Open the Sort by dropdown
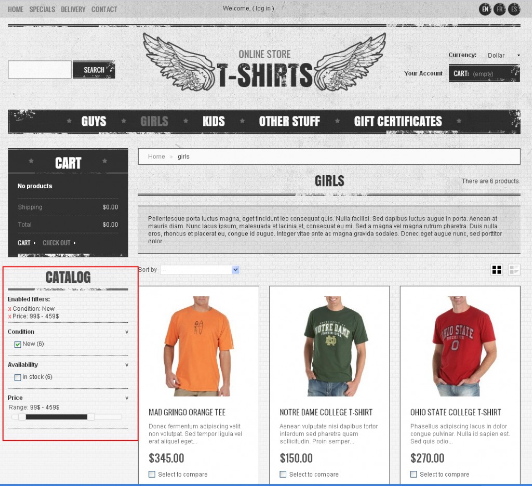Screen dimensions: 532x486 point(200,270)
